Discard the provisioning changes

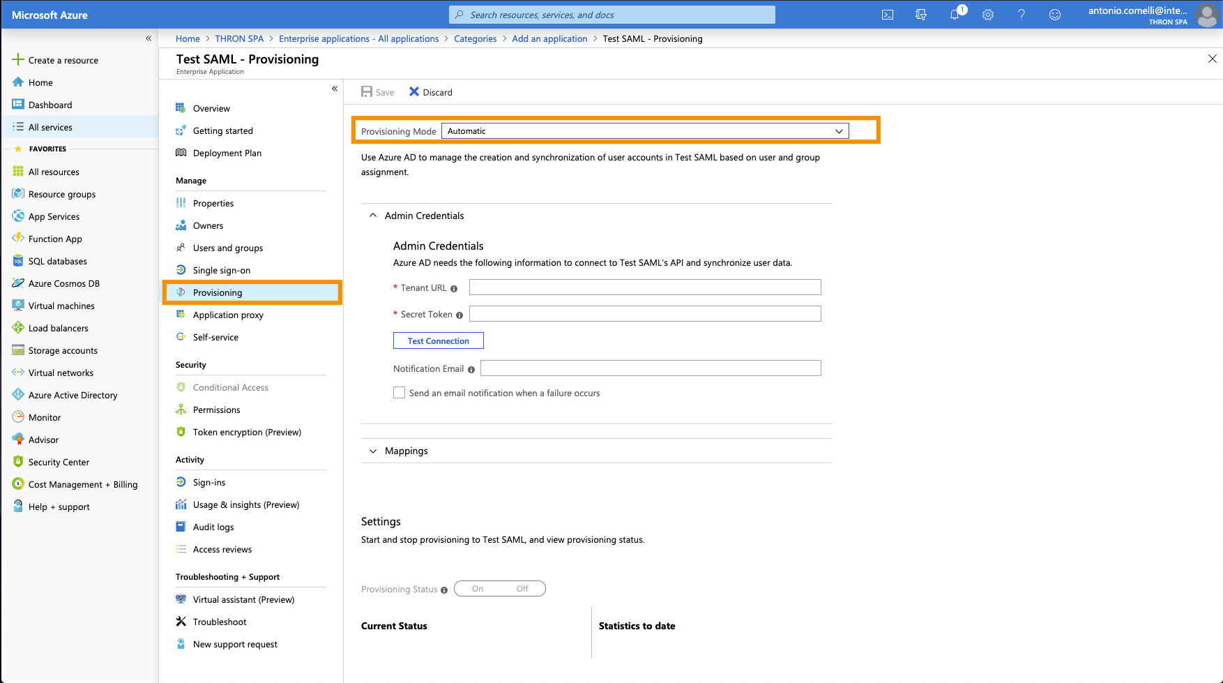tap(430, 91)
